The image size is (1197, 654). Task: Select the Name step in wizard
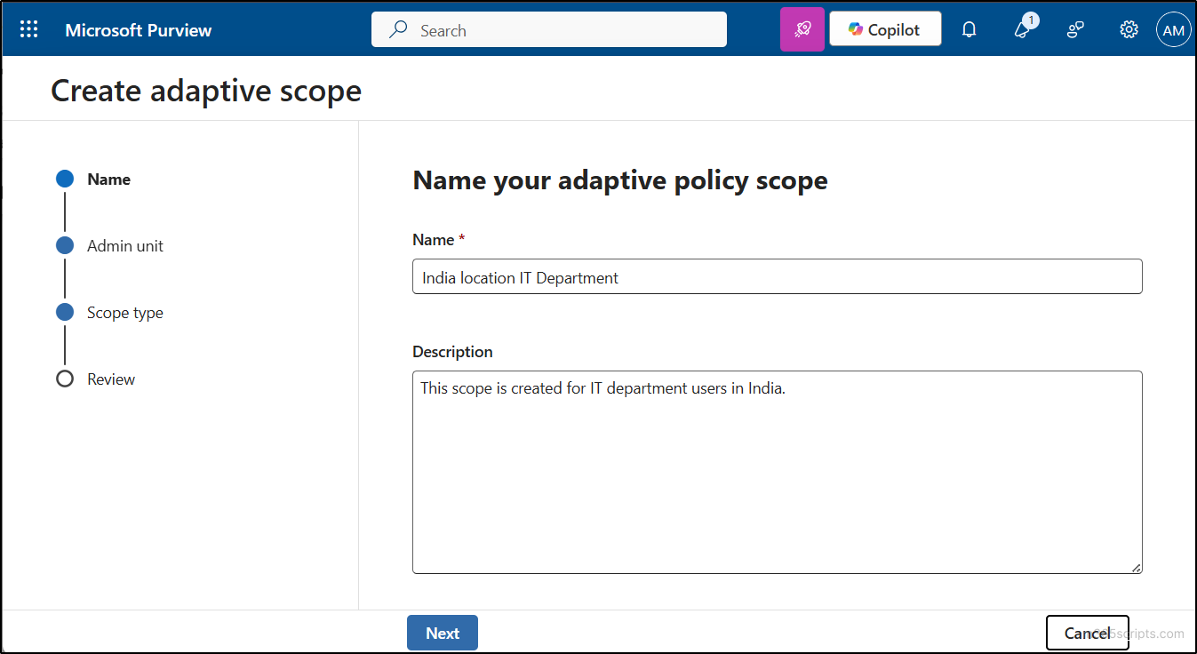coord(108,179)
